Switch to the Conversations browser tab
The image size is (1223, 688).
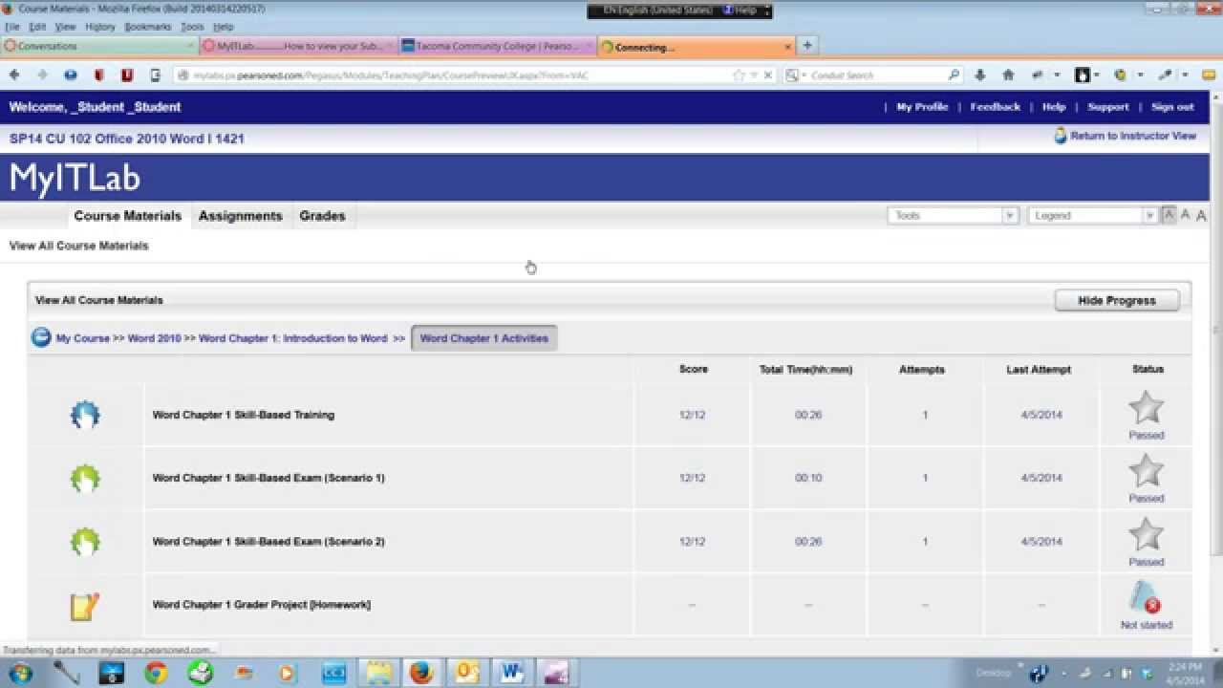click(99, 46)
